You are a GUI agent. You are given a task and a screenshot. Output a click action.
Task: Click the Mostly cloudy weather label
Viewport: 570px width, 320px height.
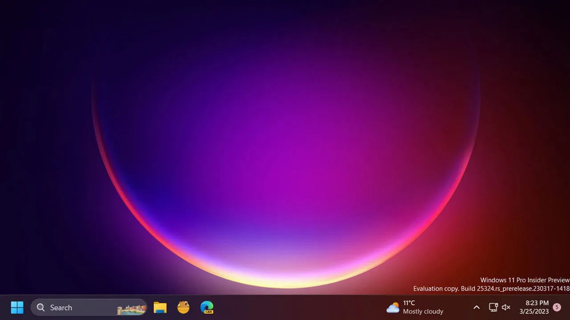coord(423,312)
